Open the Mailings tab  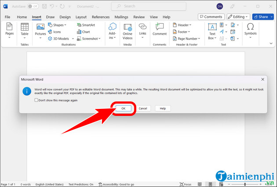[x=121, y=17]
